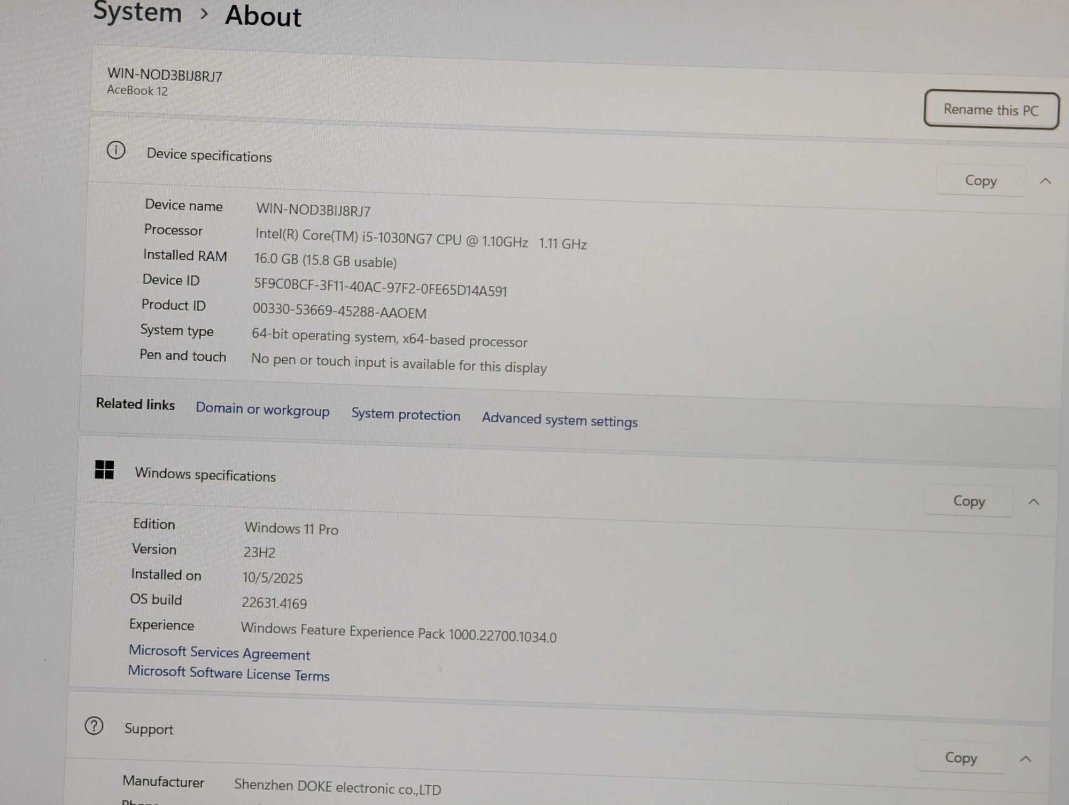
Task: Click the version value 23H2
Action: pyautogui.click(x=259, y=552)
